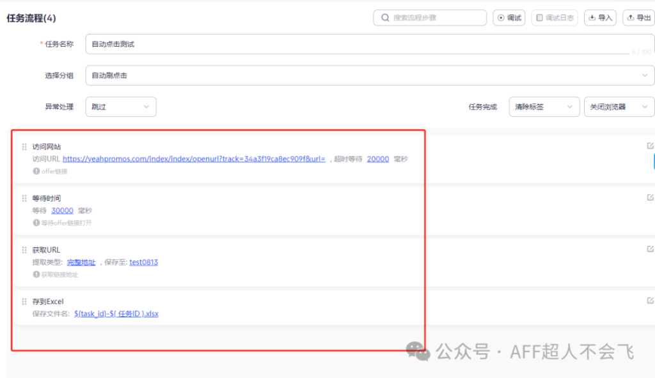Open the yeahpromos.com URL link
Image resolution: width=655 pixels, height=378 pixels.
(x=194, y=159)
